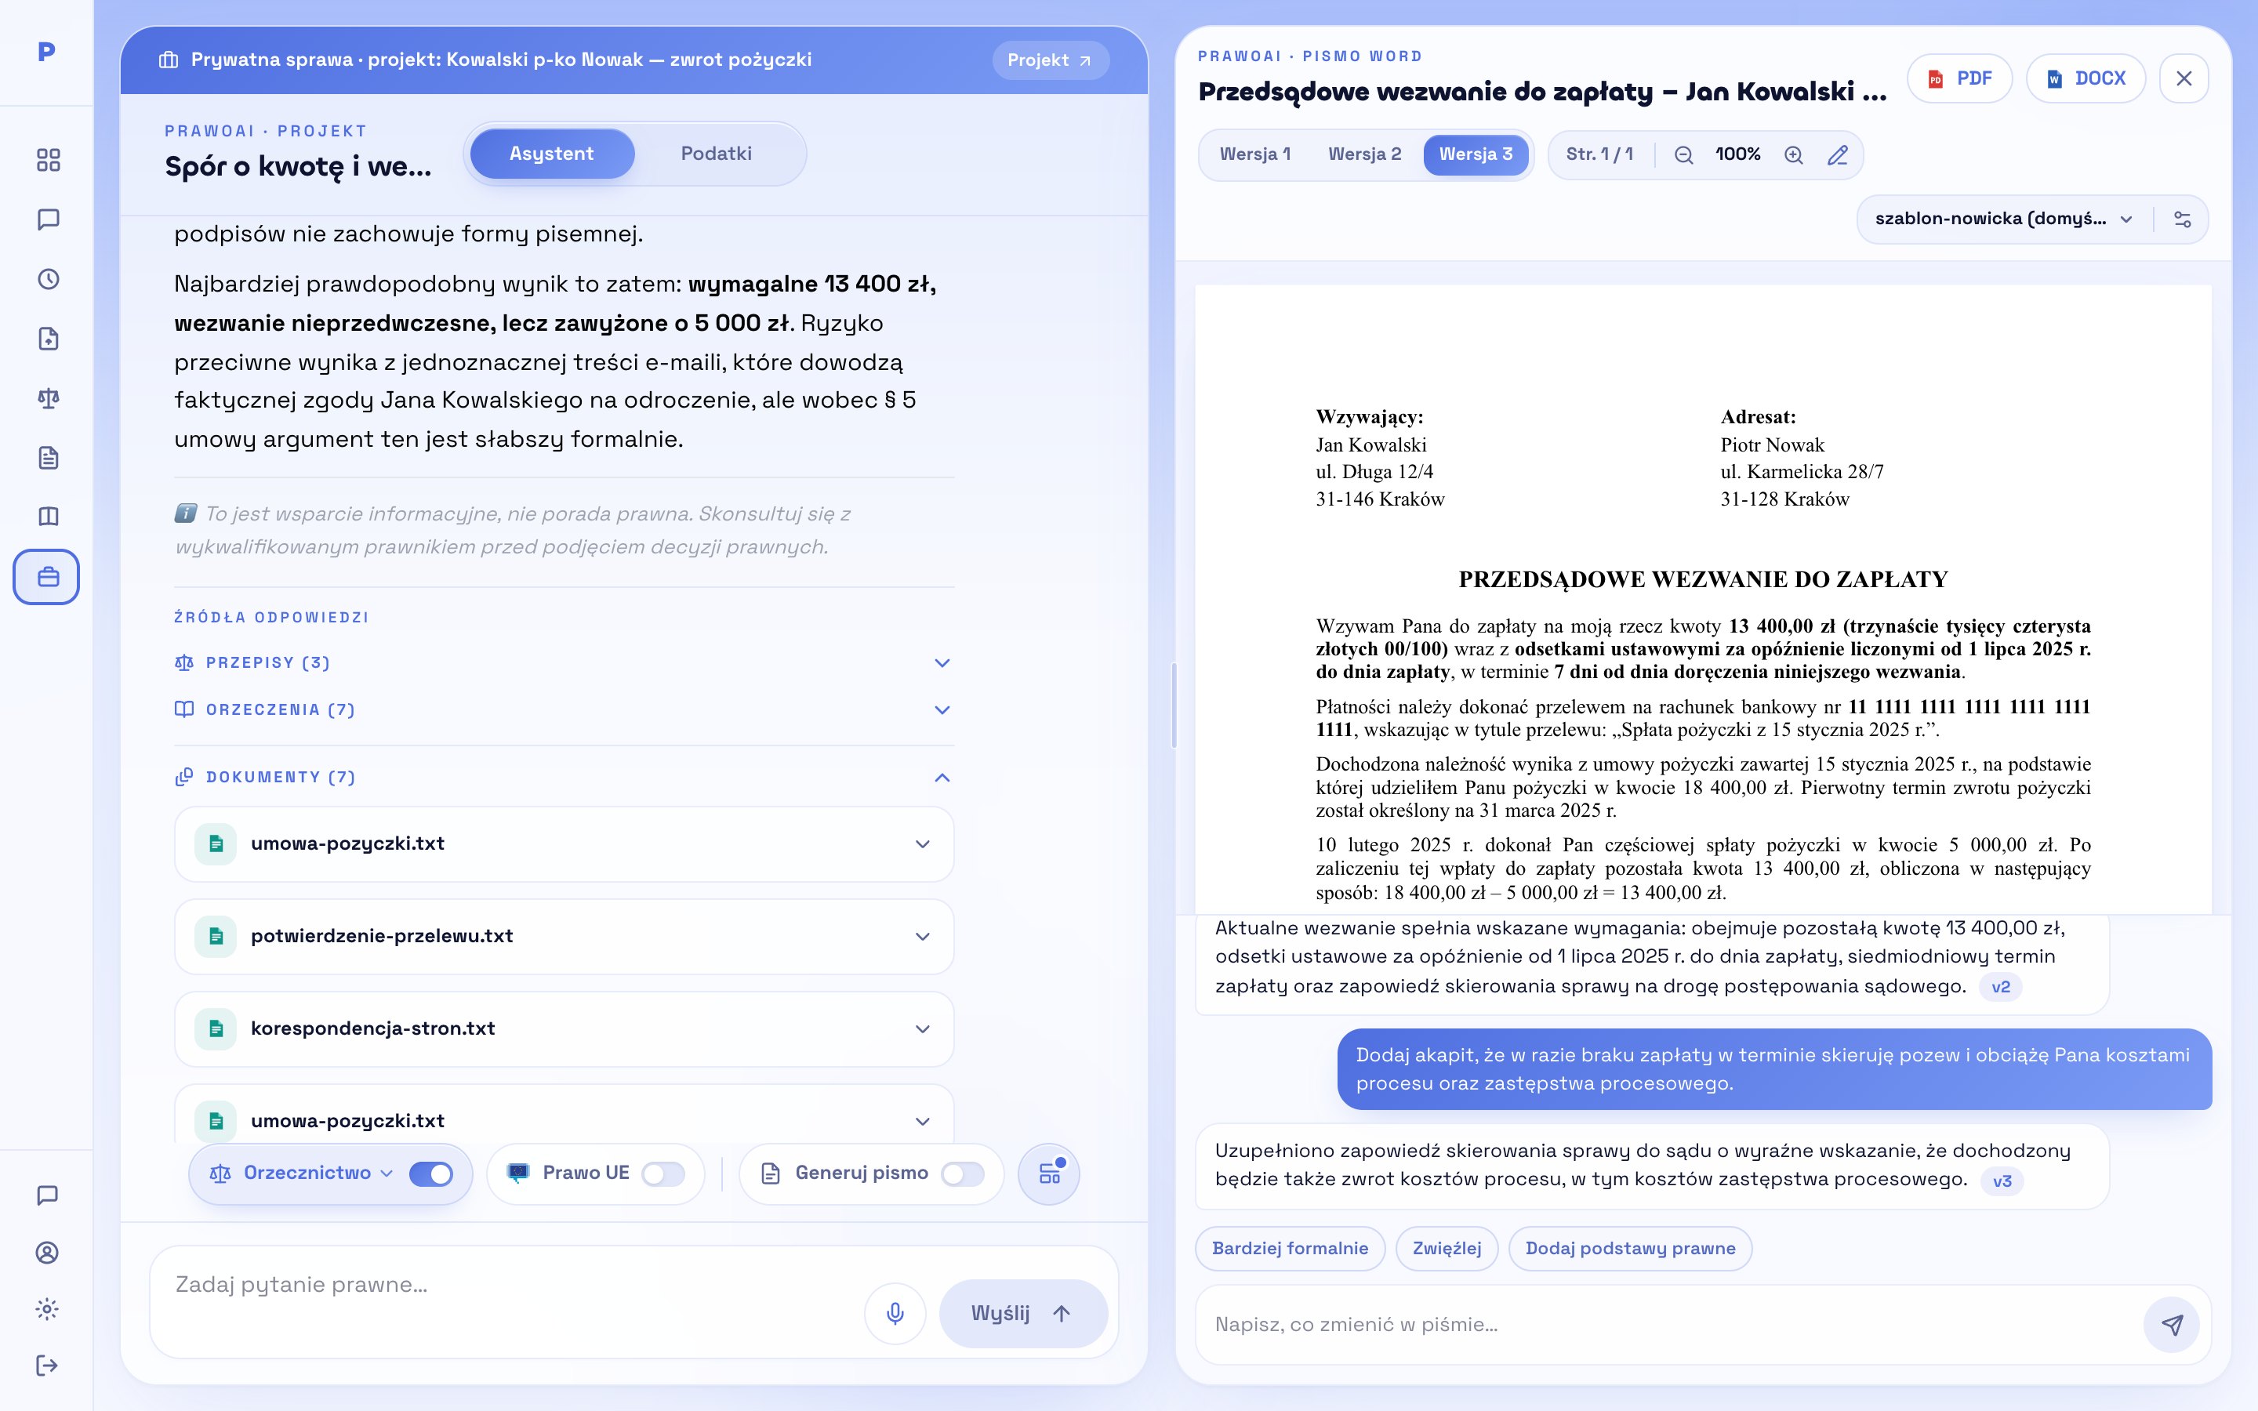Turn on the Generuj pismo toggle

(962, 1174)
